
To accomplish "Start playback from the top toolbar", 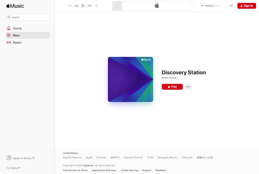I will coord(83,6).
